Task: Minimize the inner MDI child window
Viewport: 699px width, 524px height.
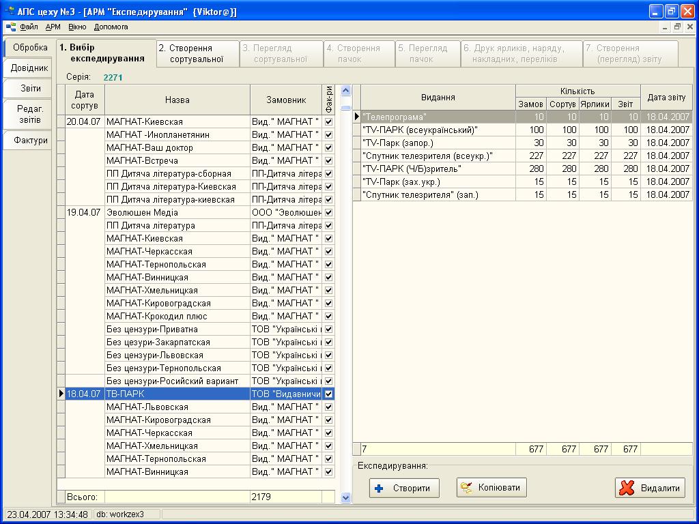Action: [x=666, y=27]
